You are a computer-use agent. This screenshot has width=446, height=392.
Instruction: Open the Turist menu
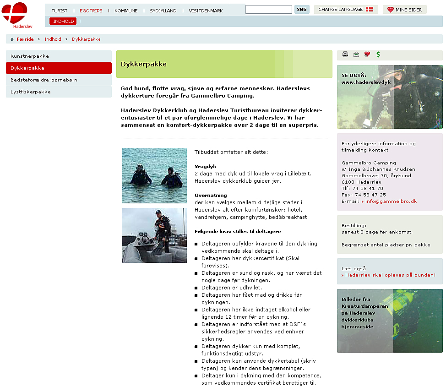[x=60, y=11]
